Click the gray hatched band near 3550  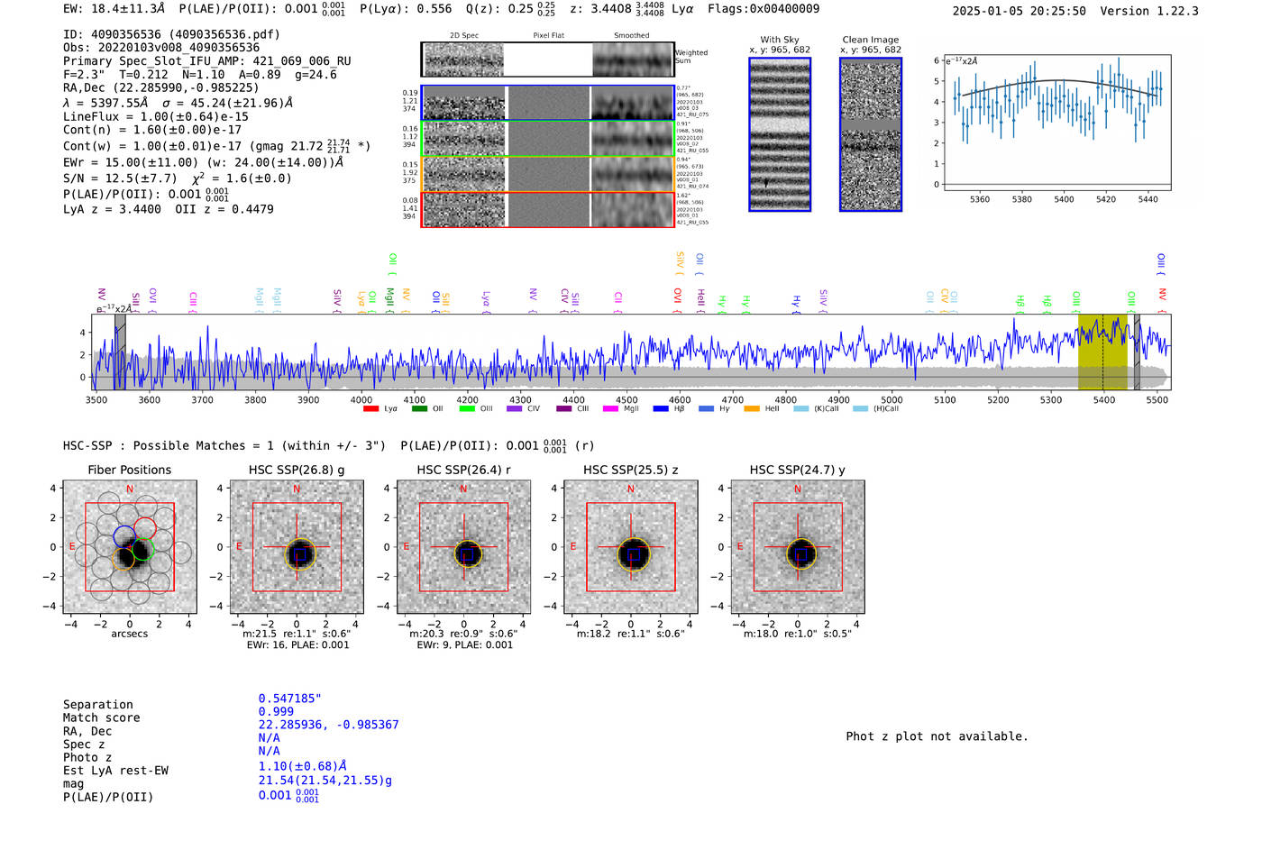(120, 352)
